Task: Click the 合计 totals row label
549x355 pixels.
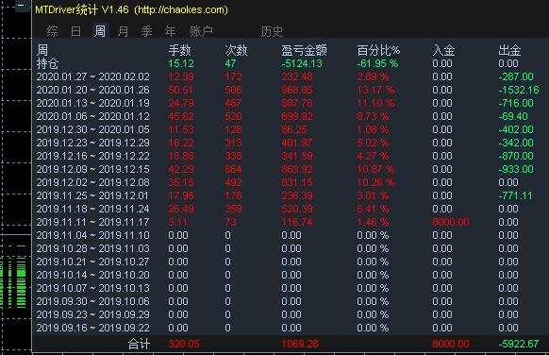Action: [139, 344]
